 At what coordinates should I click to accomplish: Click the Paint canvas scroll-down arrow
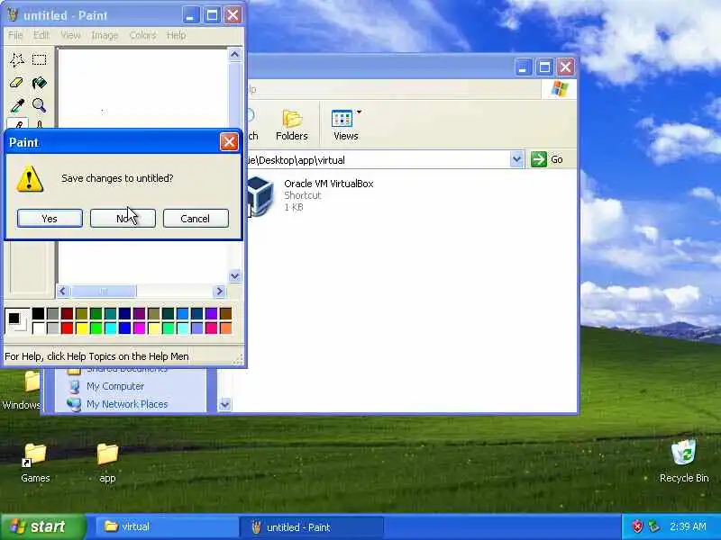pyautogui.click(x=235, y=276)
